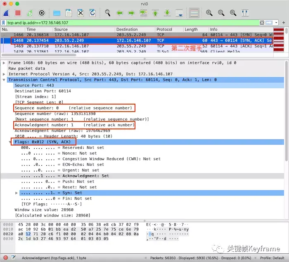This screenshot has height=262, width=289.
Task: Zoom out the main window text
Action: (x=221, y=13)
